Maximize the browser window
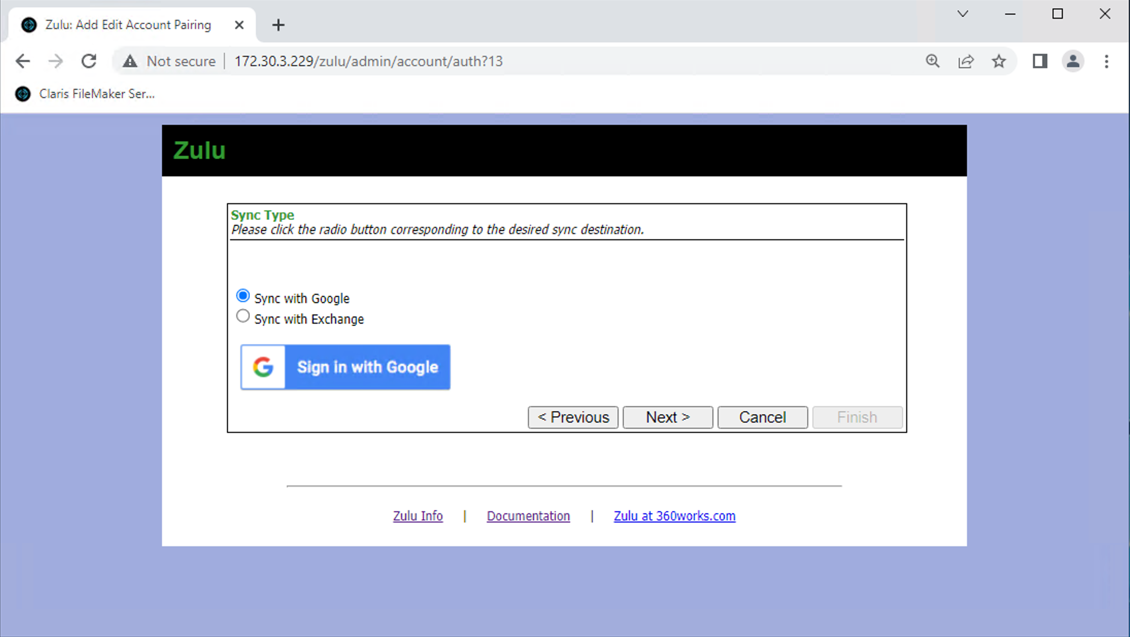This screenshot has height=637, width=1130. coord(1057,14)
